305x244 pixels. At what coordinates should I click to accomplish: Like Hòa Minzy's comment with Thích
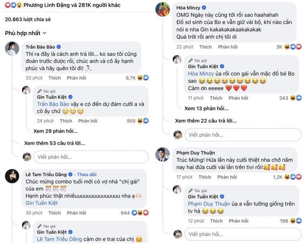point(205,47)
